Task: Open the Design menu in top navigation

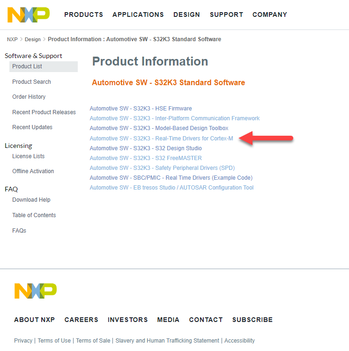Action: click(x=186, y=15)
